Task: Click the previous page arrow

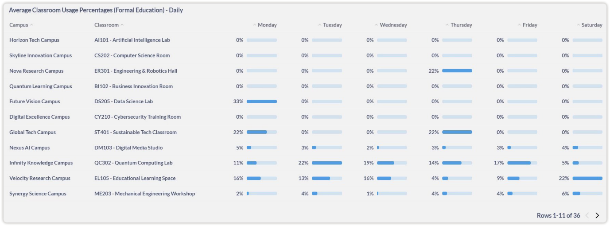Action: [587, 215]
